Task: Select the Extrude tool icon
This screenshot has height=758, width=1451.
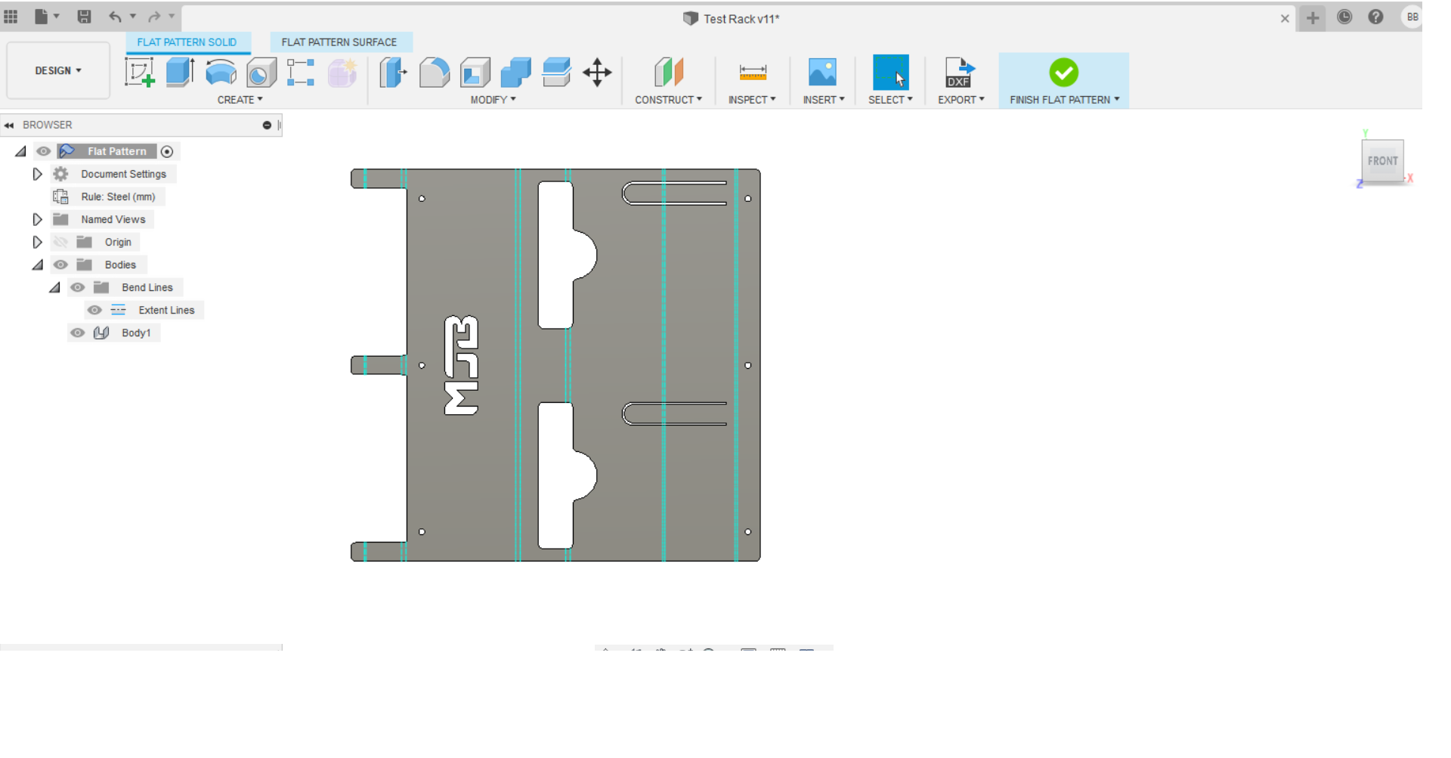Action: point(180,73)
